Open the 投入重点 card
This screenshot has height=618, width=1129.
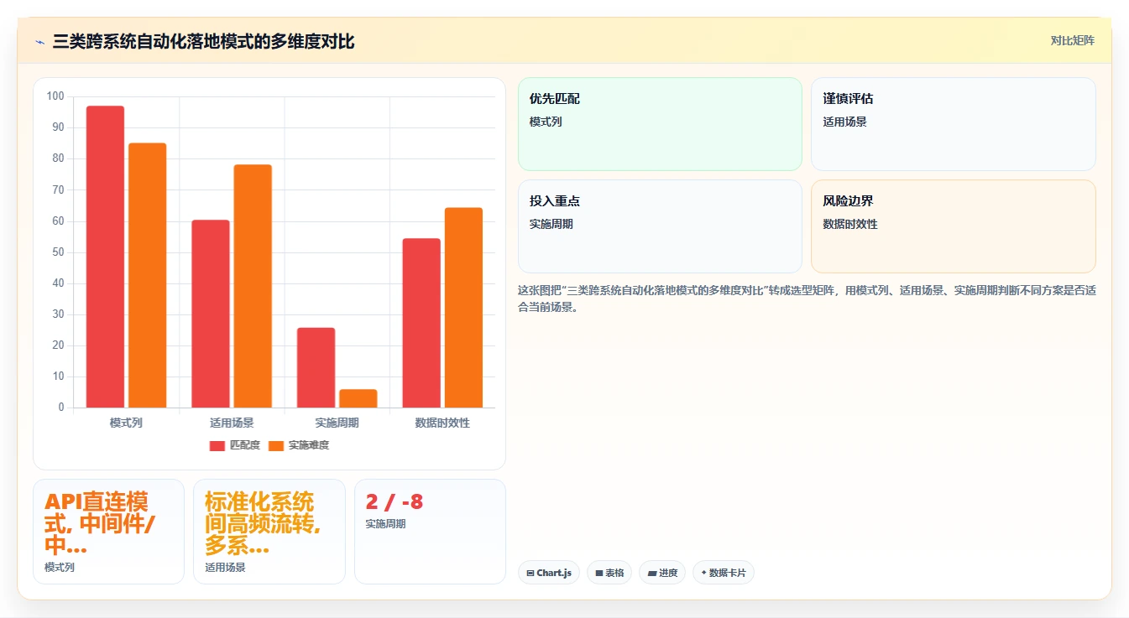coord(660,226)
